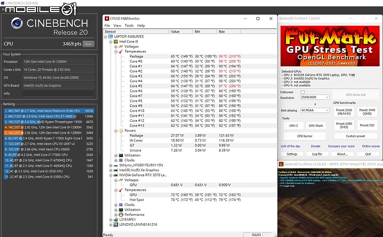Click the Clocks icon under NVIDIA GeForce RTX 3070
The width and height of the screenshot is (383, 237).
coord(121,205)
